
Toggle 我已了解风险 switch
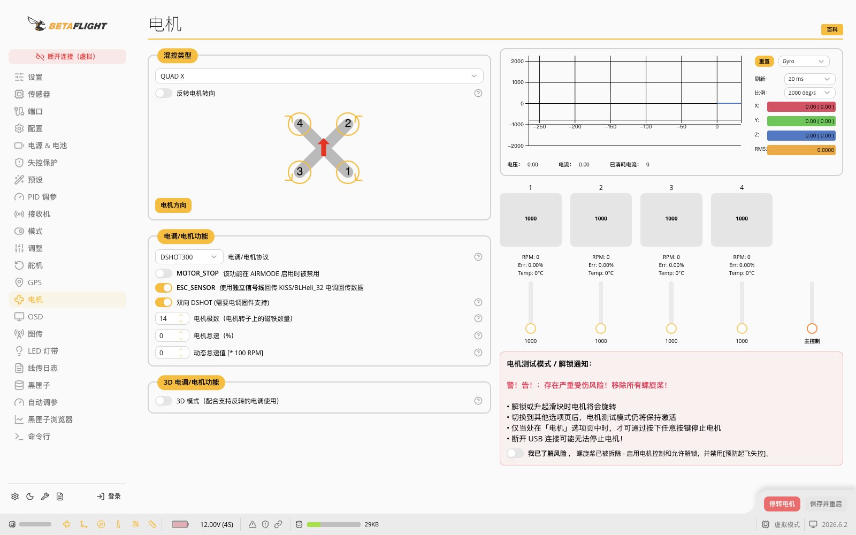pyautogui.click(x=515, y=453)
